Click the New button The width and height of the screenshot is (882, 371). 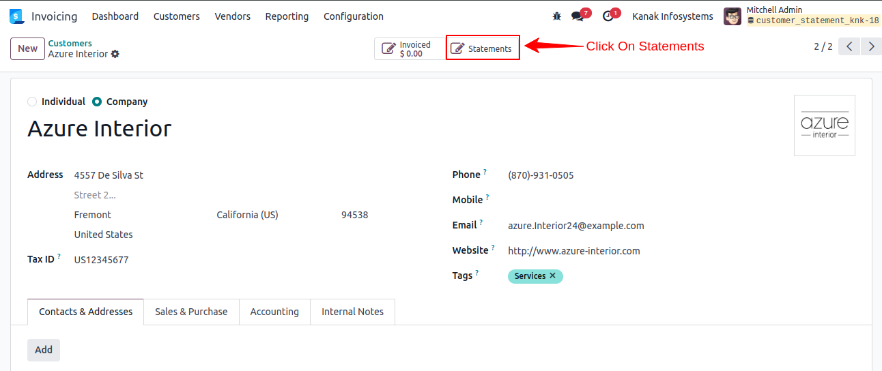pos(28,48)
